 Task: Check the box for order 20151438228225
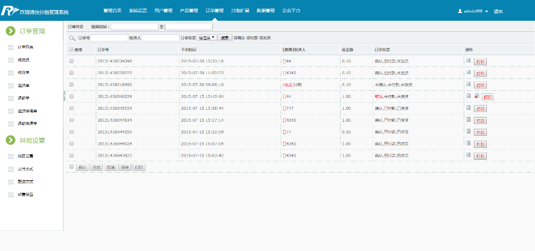click(72, 73)
